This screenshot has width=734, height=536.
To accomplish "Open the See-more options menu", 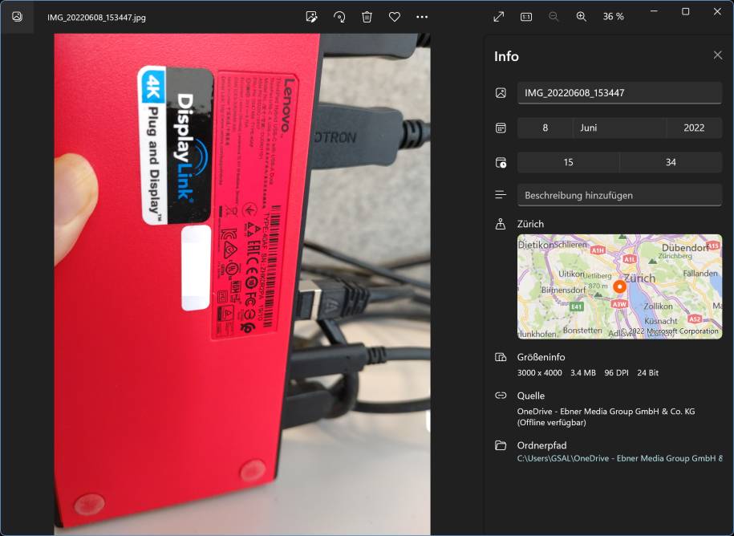I will [421, 16].
